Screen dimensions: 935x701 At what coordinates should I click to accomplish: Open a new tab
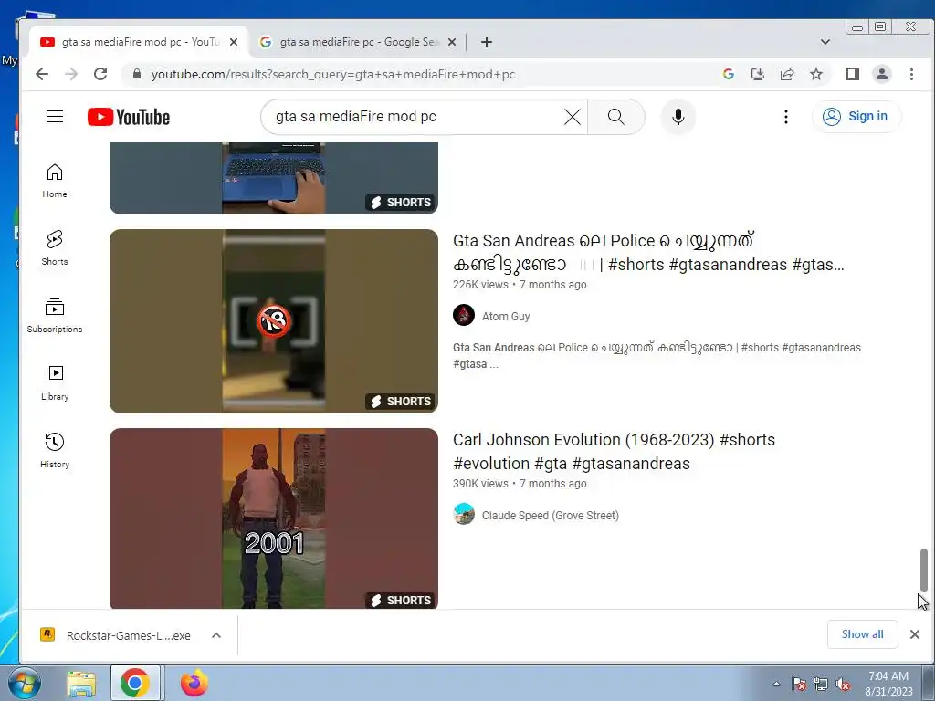click(487, 42)
